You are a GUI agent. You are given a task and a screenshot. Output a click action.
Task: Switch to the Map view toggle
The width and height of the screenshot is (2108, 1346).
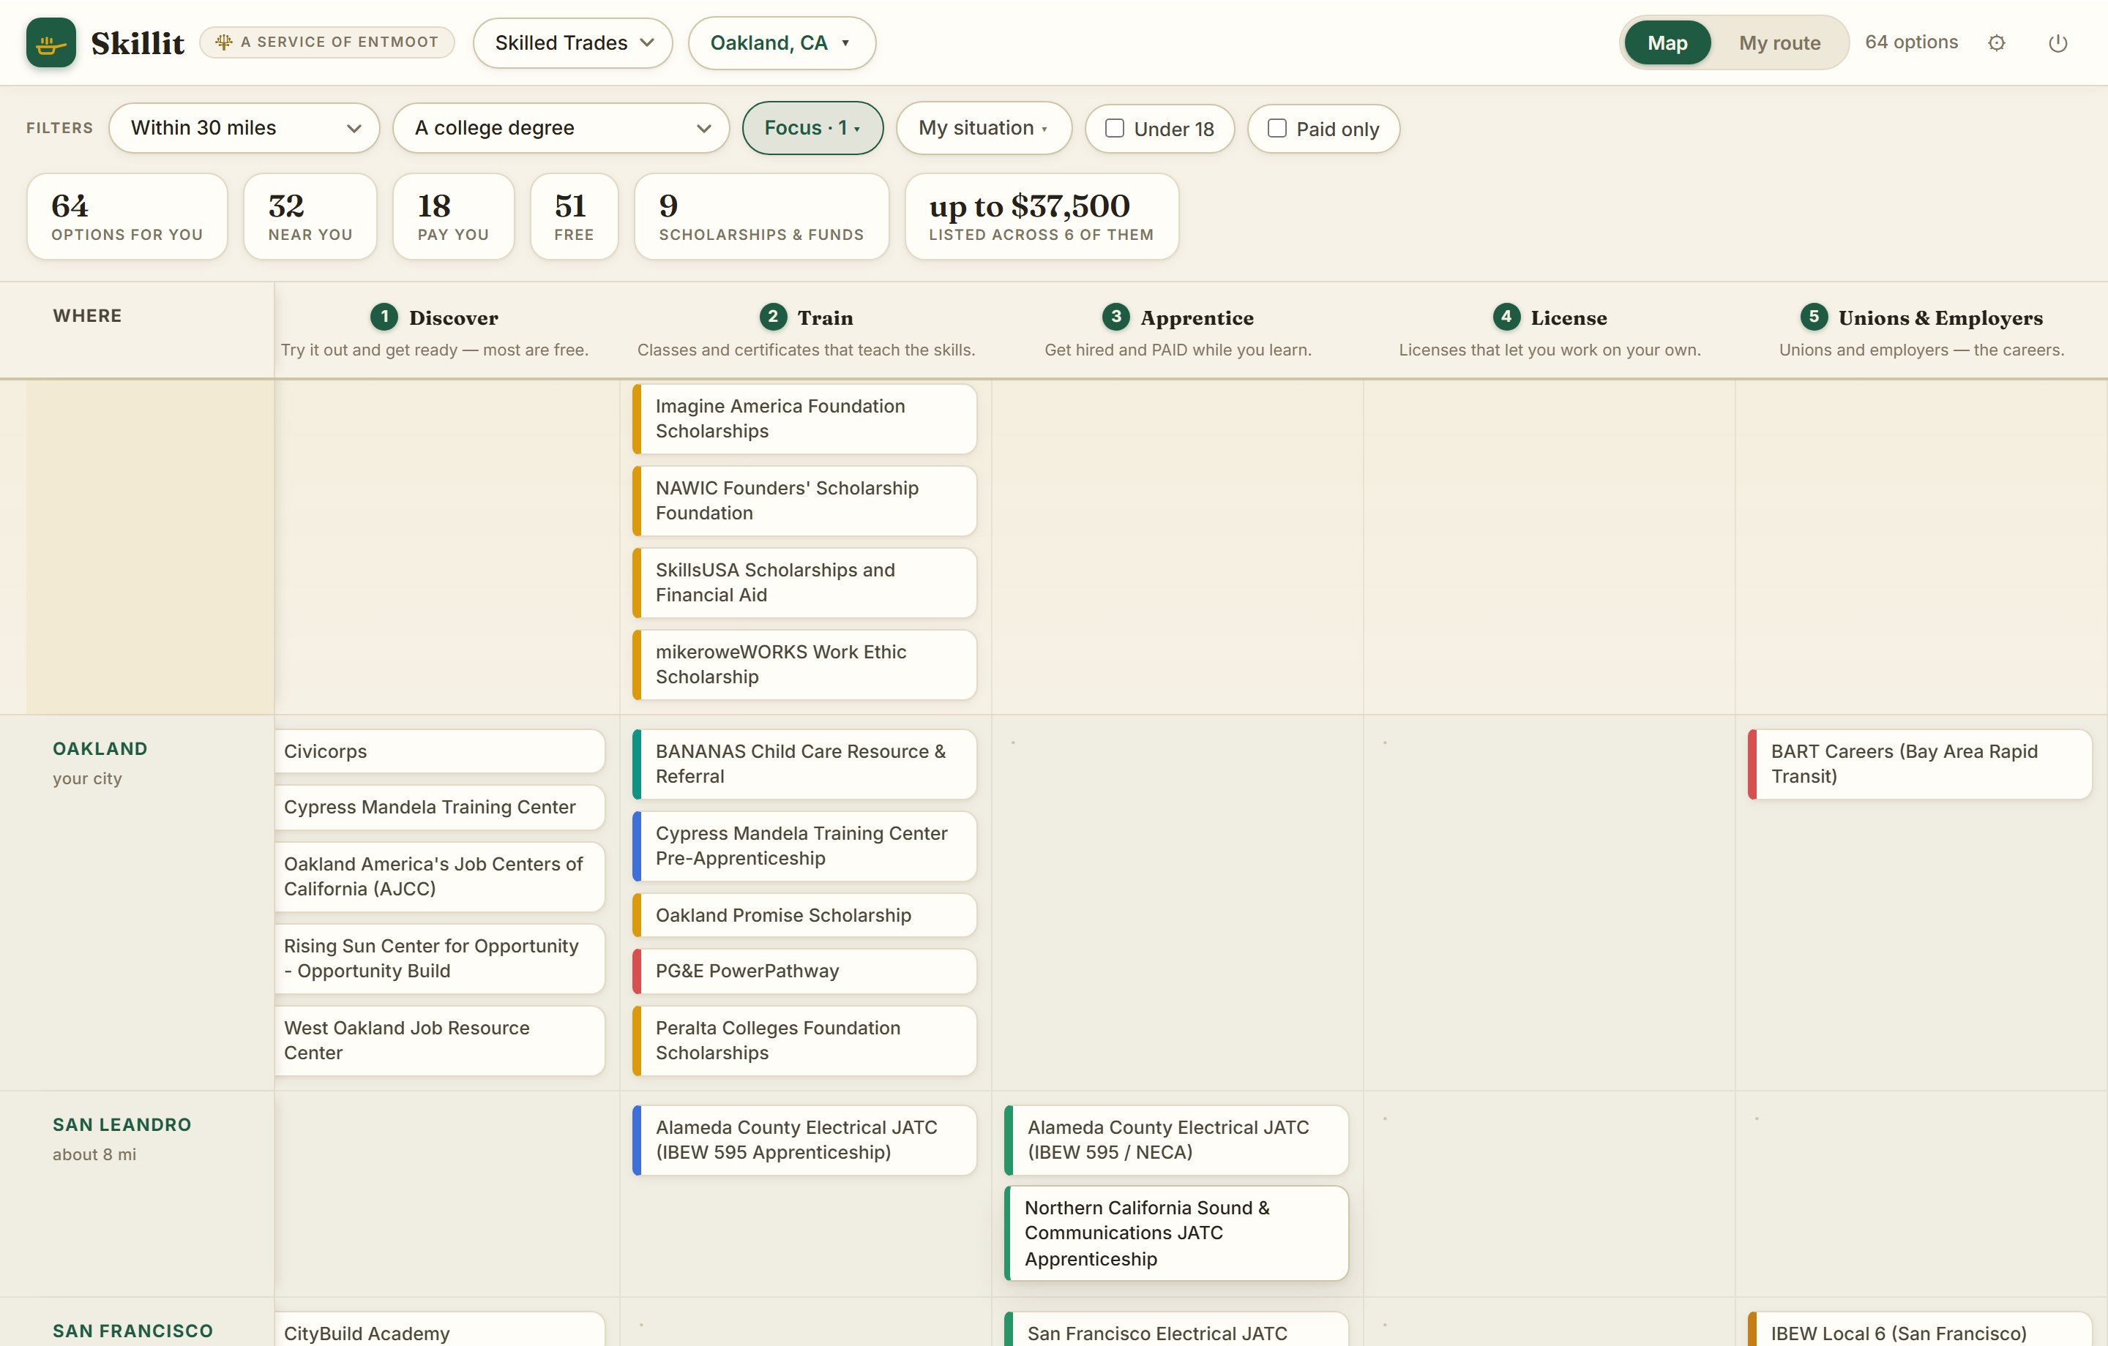pyautogui.click(x=1667, y=43)
